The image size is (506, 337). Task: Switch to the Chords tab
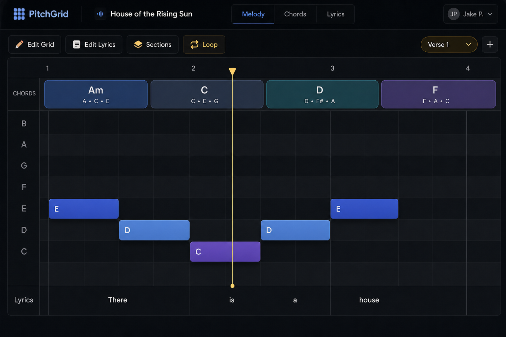[295, 14]
